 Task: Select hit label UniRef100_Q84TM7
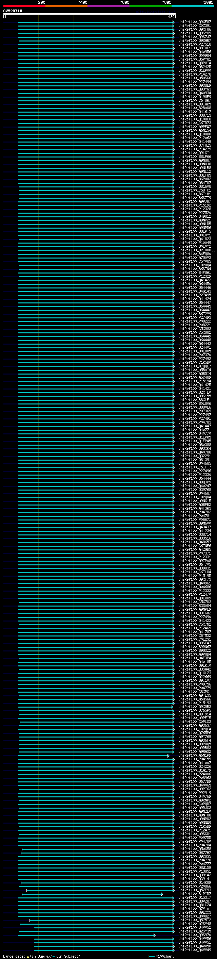tap(195, 183)
